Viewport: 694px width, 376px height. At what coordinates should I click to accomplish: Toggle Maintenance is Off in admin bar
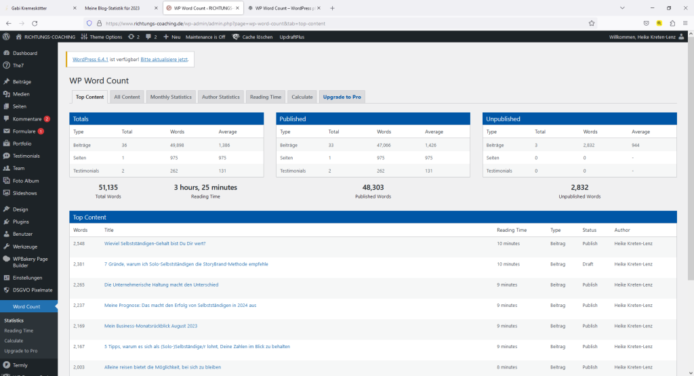tap(205, 37)
